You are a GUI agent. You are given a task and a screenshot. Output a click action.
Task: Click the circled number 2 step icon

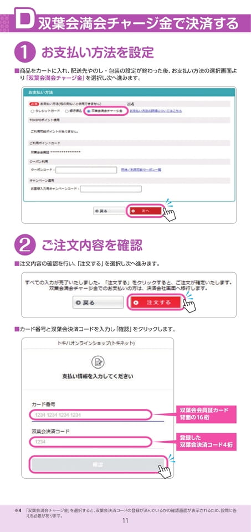[x=25, y=245]
